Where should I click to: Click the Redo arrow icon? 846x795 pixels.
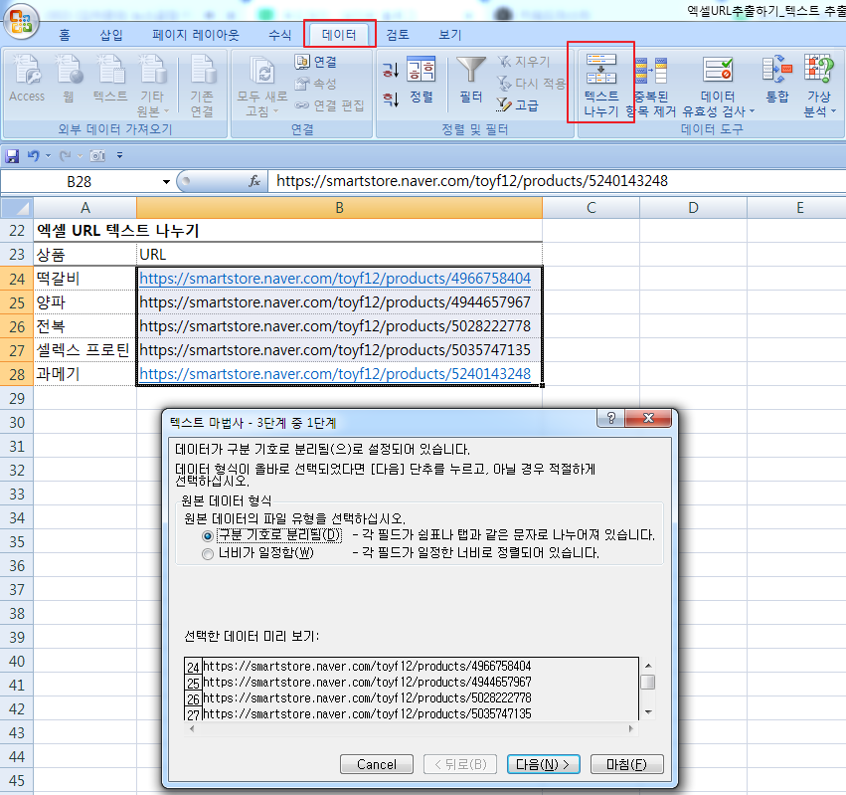(66, 156)
